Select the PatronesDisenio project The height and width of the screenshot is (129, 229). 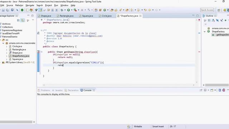(x=10, y=37)
